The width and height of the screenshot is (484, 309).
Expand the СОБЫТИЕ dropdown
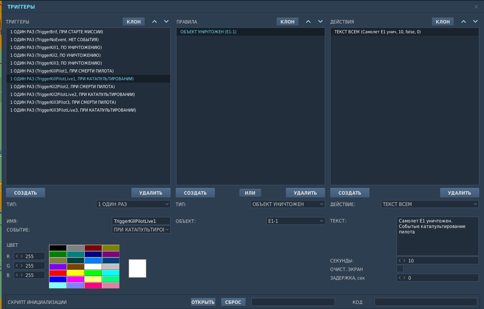pos(141,230)
